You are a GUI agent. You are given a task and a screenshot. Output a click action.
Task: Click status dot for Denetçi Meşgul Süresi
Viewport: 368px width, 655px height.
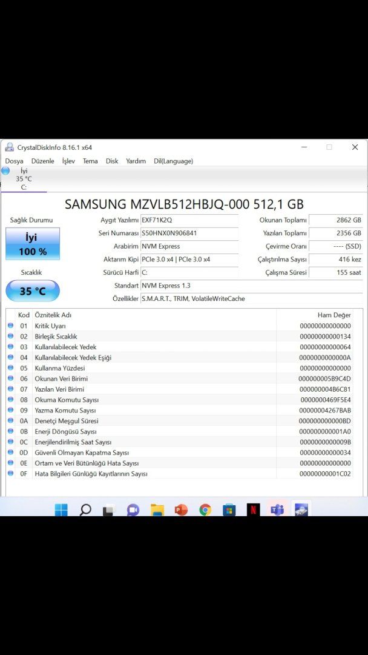(x=10, y=421)
